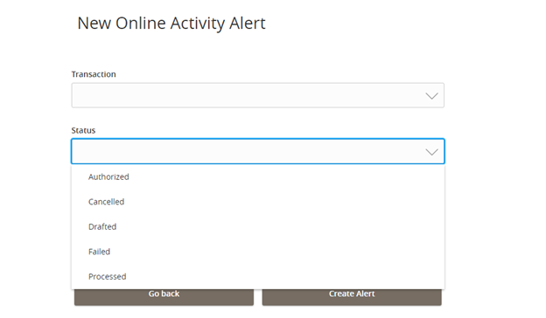Click the Go back button
This screenshot has height=318, width=546.
coord(164,297)
